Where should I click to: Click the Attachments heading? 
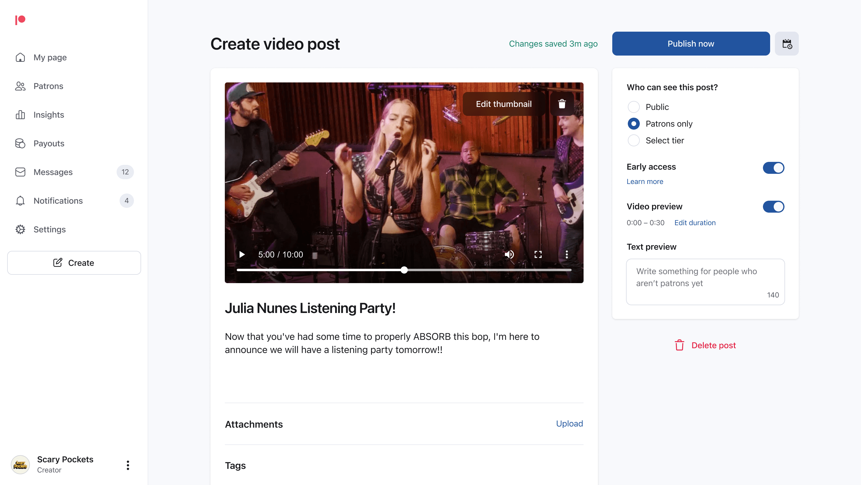[x=254, y=424]
